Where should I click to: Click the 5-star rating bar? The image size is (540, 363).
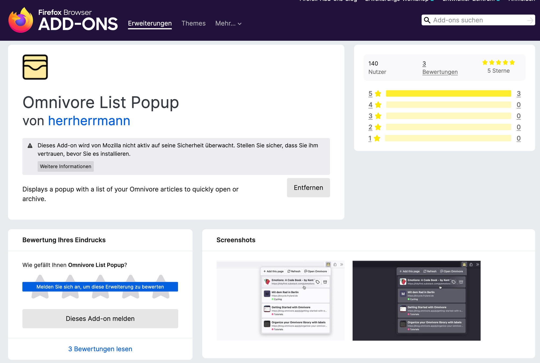(x=448, y=94)
